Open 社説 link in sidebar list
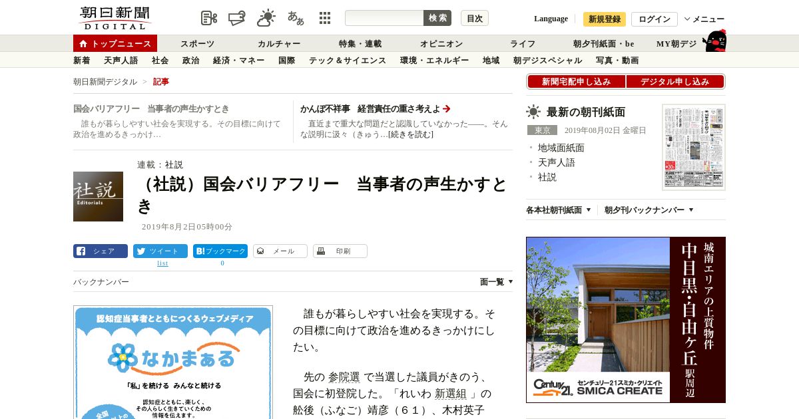The width and height of the screenshot is (799, 419). click(547, 177)
